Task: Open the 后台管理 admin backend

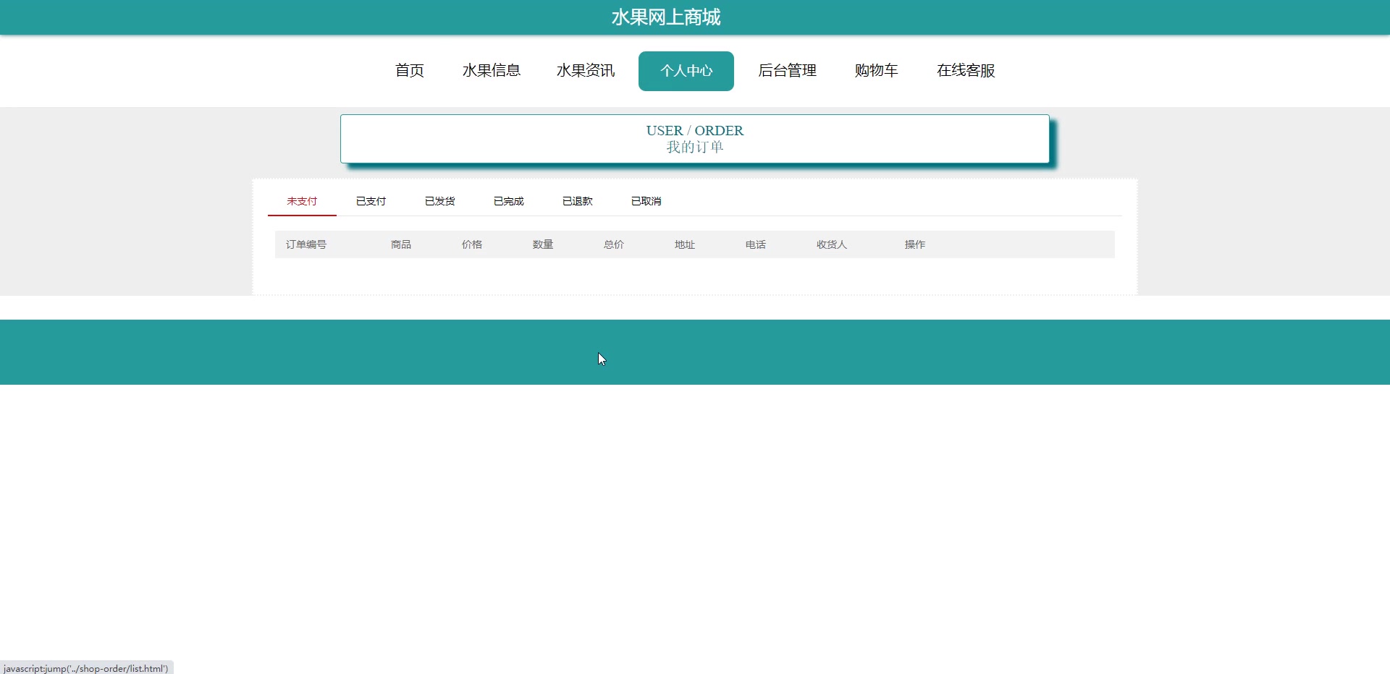Action: pos(786,71)
